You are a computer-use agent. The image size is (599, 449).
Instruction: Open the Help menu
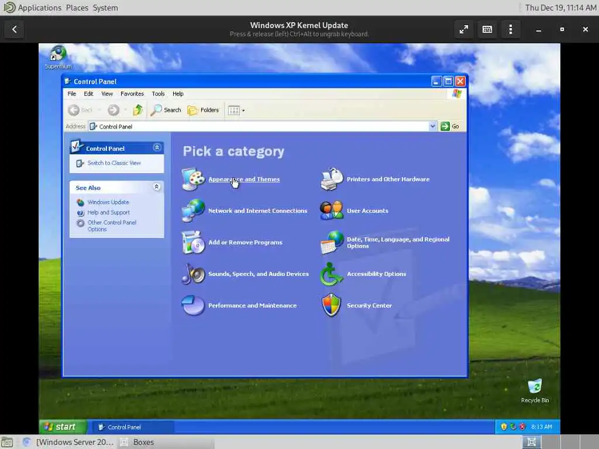click(178, 94)
